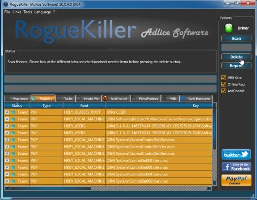Screen dimensions: 257x200
Task: Click the PayPal Donate button
Action: pos(236,180)
